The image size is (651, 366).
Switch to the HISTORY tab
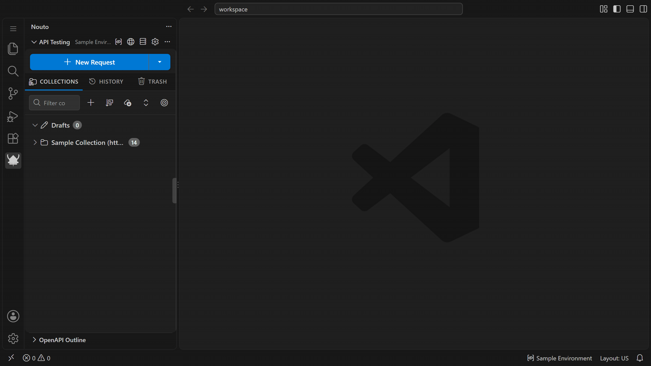[106, 82]
